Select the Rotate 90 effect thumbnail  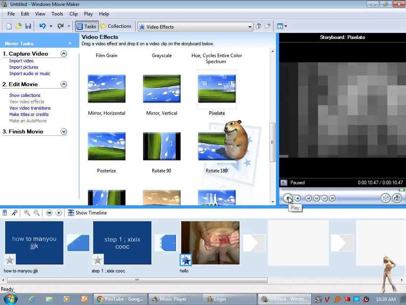tap(162, 146)
